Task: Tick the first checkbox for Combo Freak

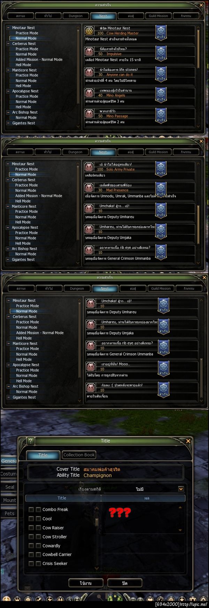Action: coord(31,509)
